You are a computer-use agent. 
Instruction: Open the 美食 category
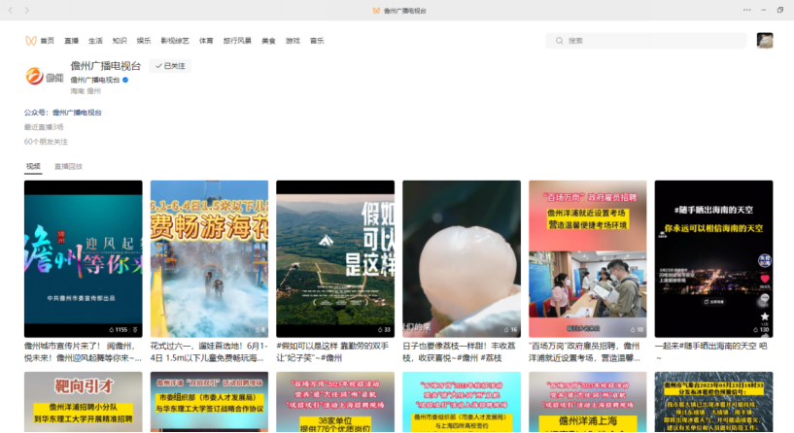268,41
